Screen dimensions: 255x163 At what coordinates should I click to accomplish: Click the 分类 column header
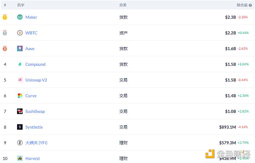click(x=123, y=5)
